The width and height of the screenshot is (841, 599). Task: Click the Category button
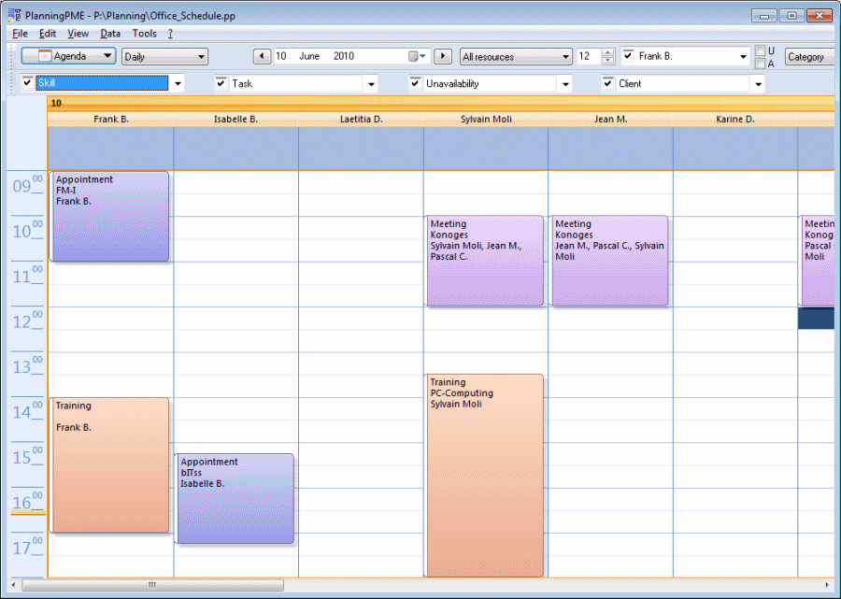tap(809, 56)
